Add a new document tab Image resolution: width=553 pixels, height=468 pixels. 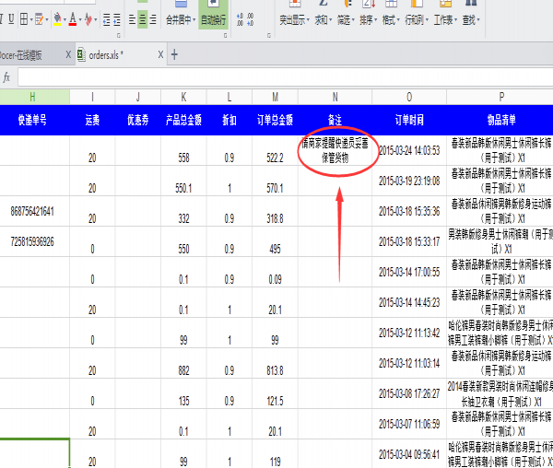point(174,54)
